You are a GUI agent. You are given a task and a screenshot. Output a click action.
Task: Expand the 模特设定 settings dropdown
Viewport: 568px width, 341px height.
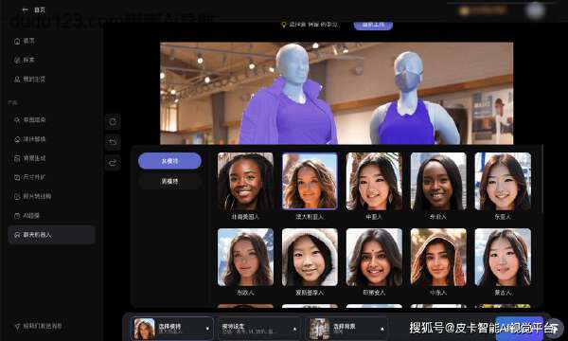pyautogui.click(x=259, y=329)
